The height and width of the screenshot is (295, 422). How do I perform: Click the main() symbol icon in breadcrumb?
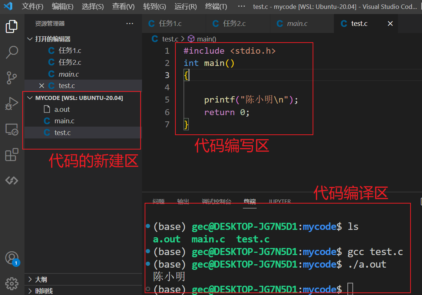coord(191,39)
